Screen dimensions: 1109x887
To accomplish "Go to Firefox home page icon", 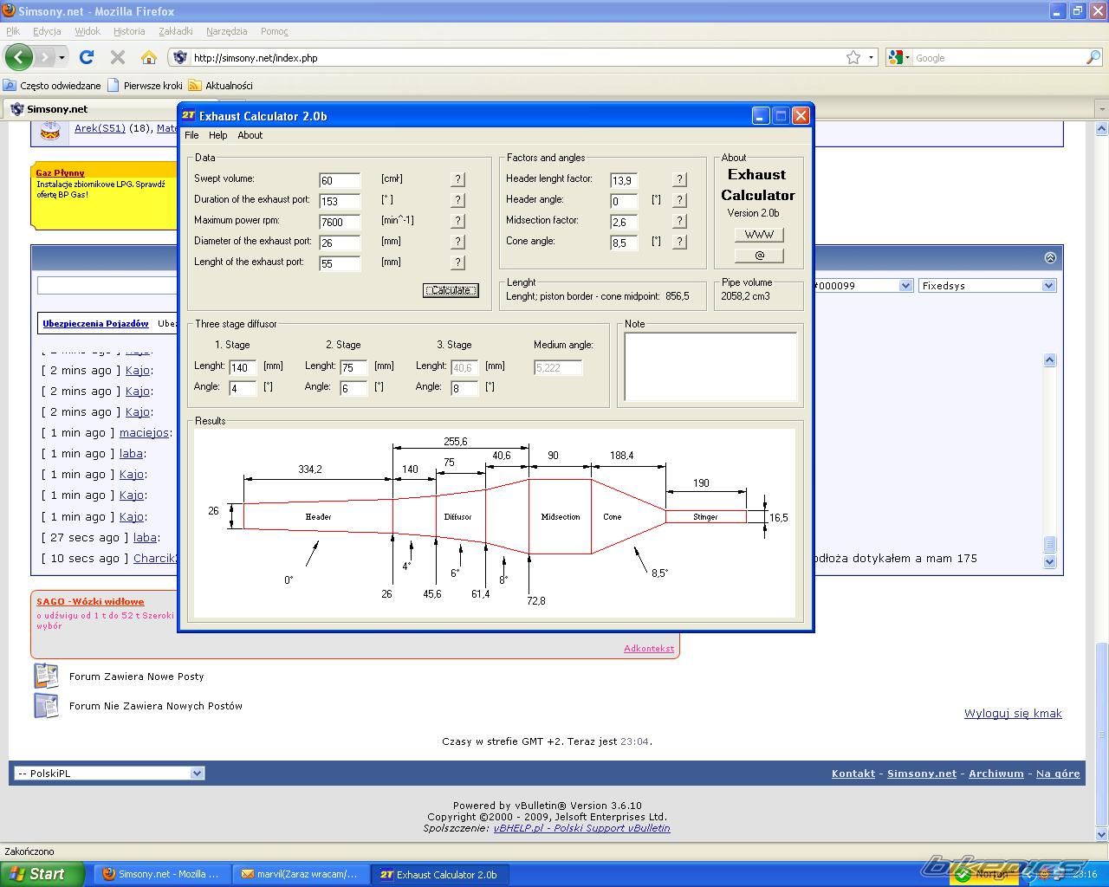I will tap(149, 58).
